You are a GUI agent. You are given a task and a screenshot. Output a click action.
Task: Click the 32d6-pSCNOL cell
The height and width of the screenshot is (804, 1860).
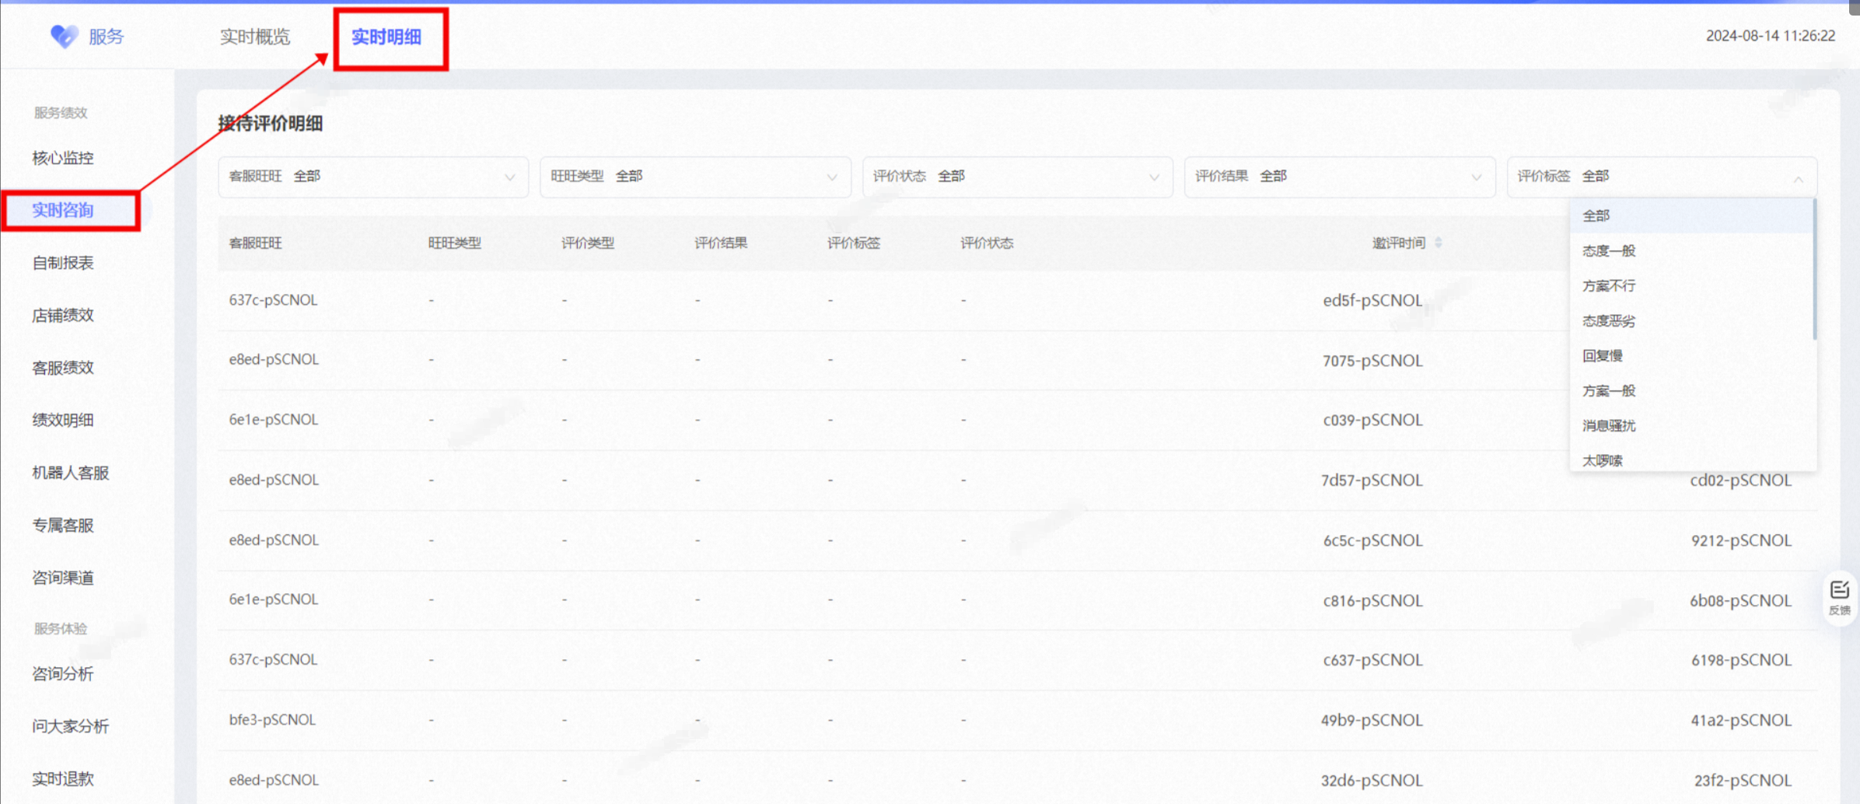click(1372, 781)
